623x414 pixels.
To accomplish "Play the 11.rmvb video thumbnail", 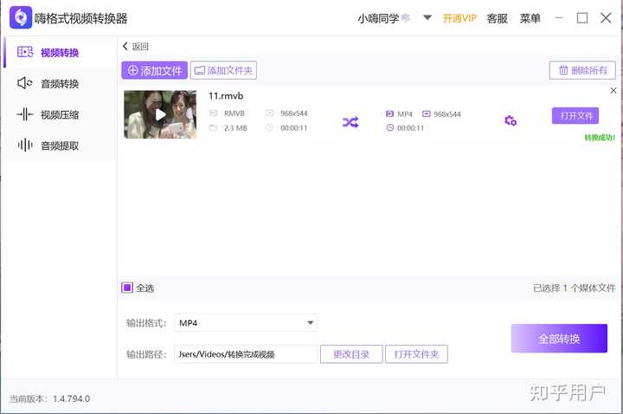I will pos(160,114).
